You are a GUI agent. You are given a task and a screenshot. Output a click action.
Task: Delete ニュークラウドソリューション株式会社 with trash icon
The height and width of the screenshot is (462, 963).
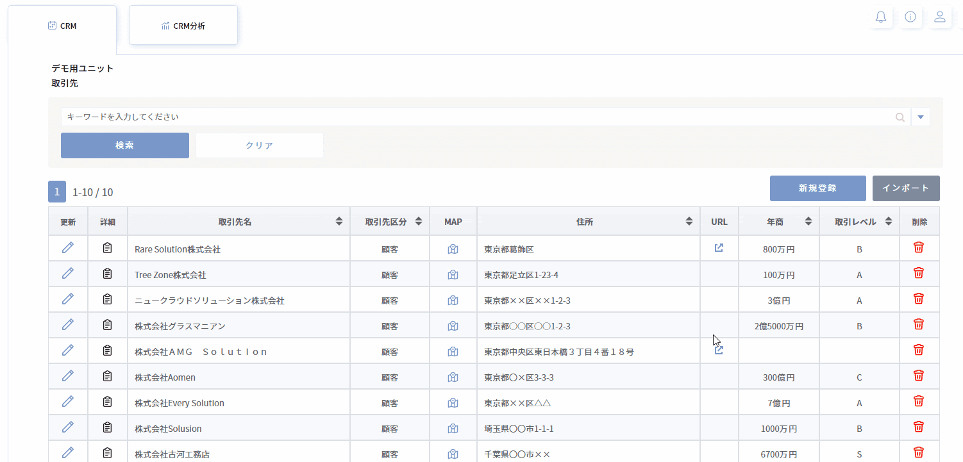point(919,299)
